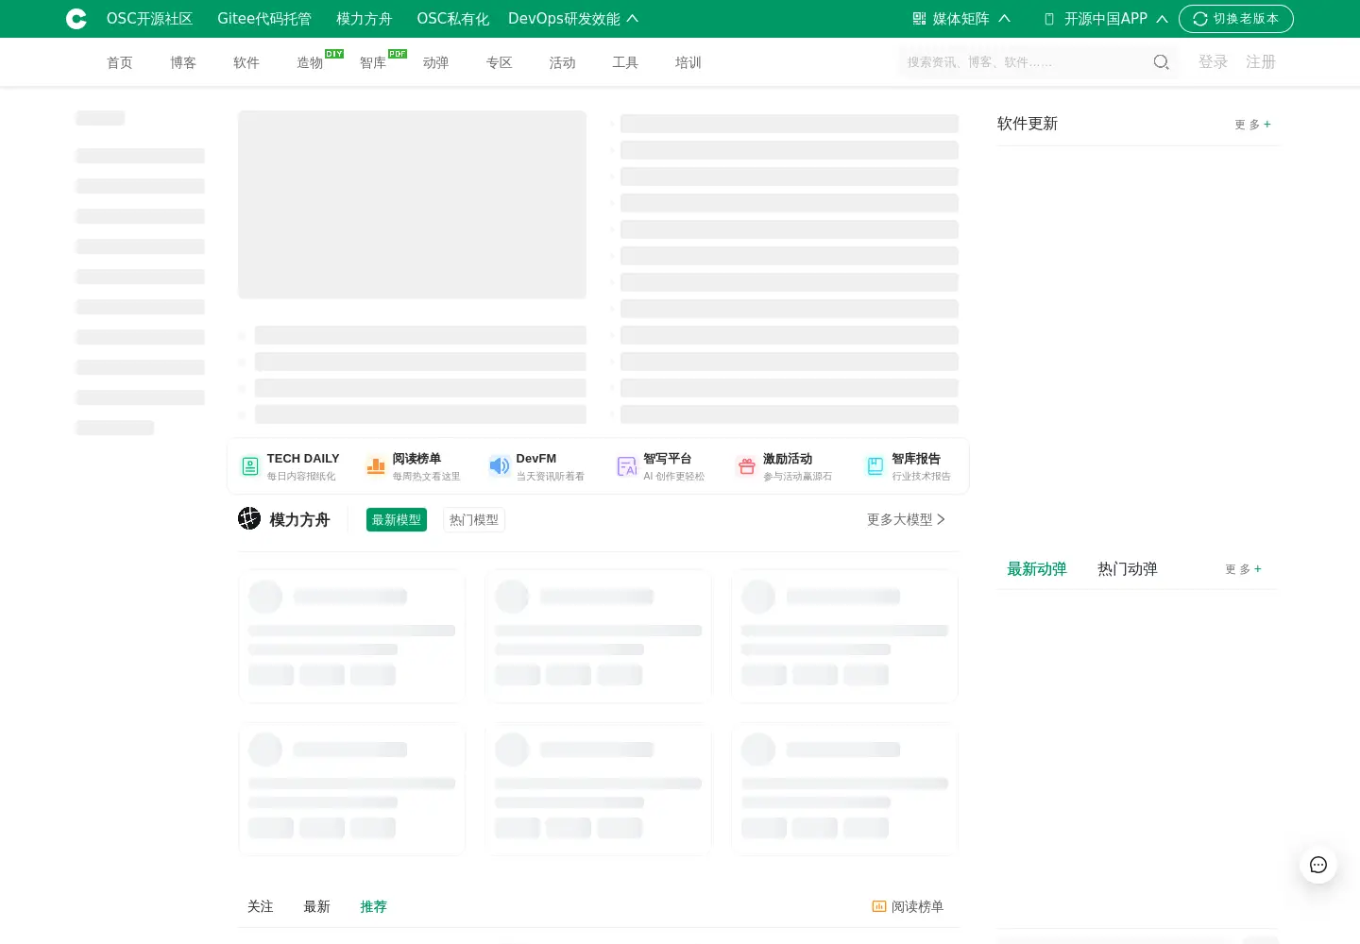Image resolution: width=1360 pixels, height=944 pixels.
Task: Open the DevFM speaker icon
Action: click(500, 465)
